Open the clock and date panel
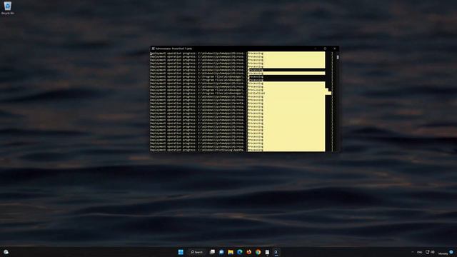457x257 pixels. click(x=443, y=253)
